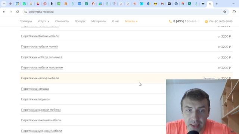Viewport: 239px width, 134px height.
Task: Expand the Москва city selector
Action: pos(131,21)
